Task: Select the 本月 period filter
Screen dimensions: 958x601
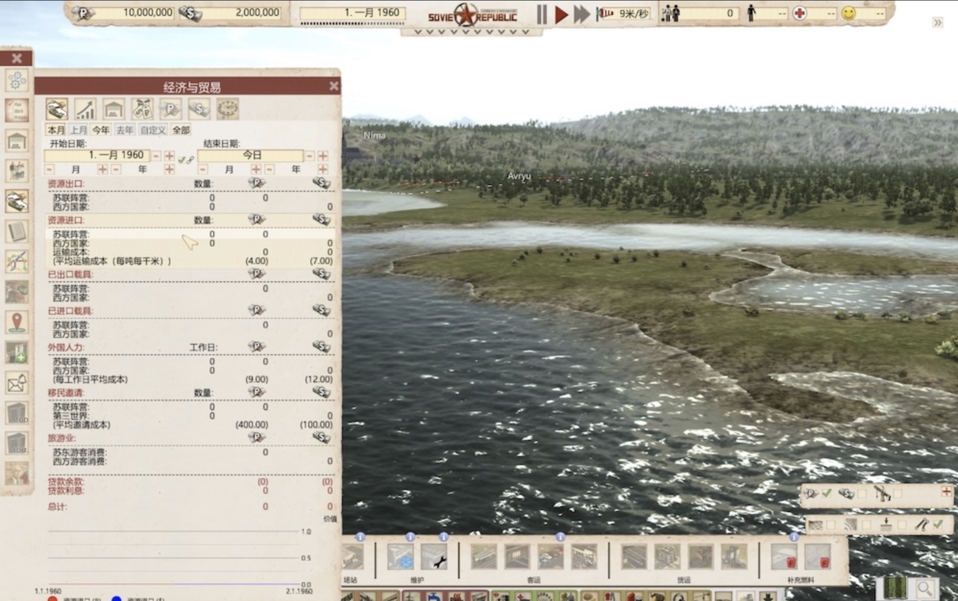Action: click(x=56, y=130)
